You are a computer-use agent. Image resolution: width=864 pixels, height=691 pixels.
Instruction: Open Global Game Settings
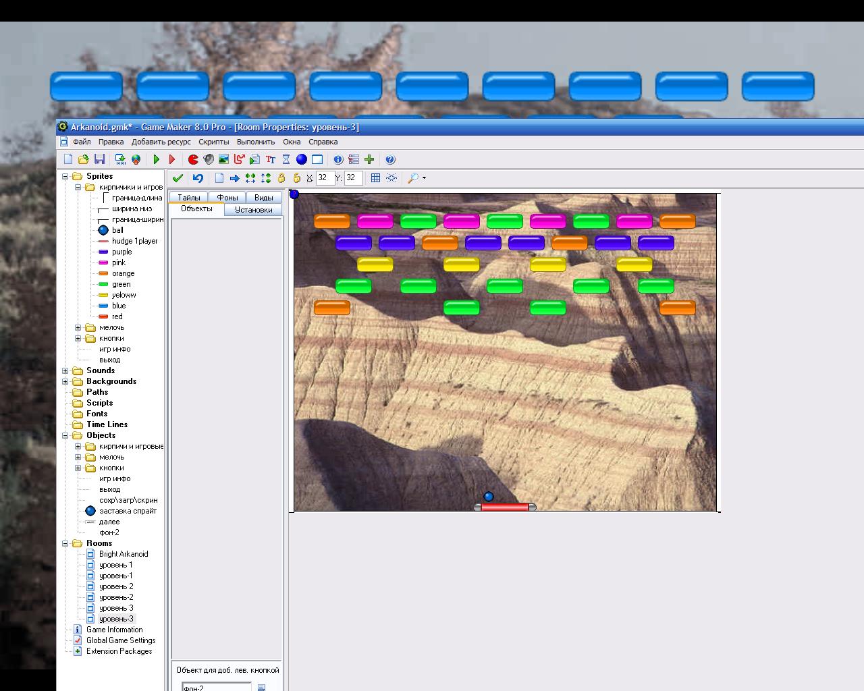coord(121,640)
